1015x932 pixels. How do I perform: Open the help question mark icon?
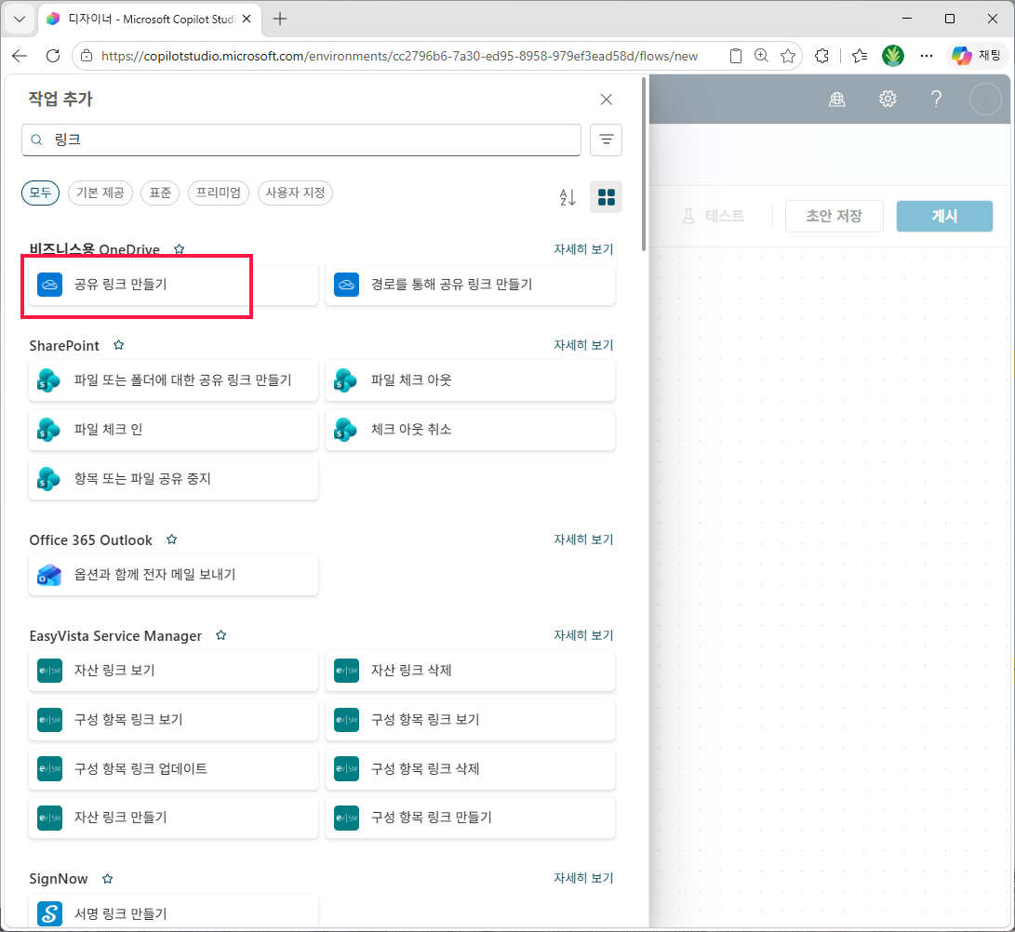936,99
